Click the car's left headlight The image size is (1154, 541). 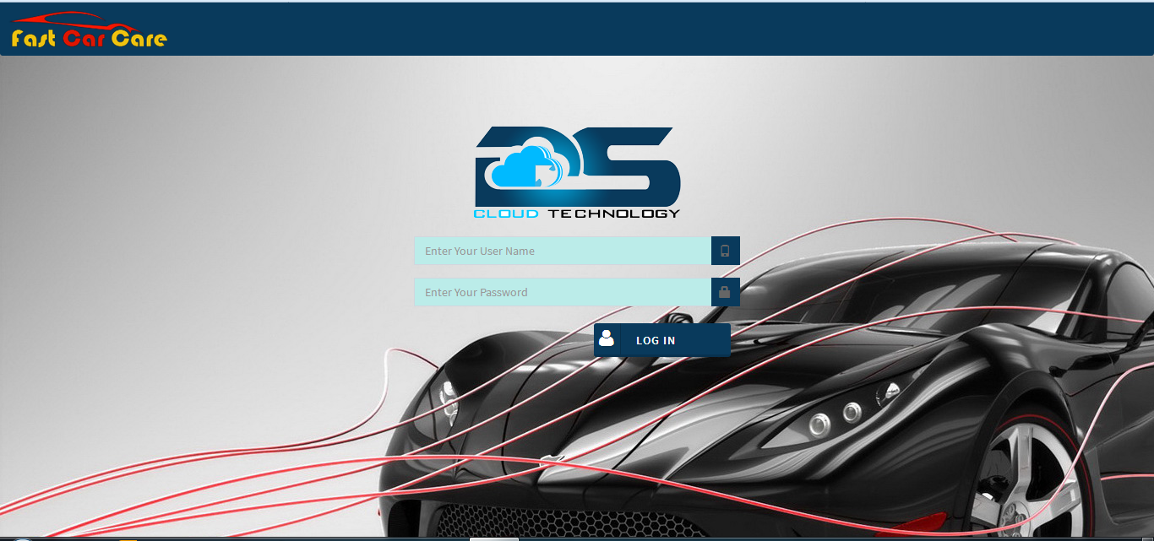tap(448, 397)
